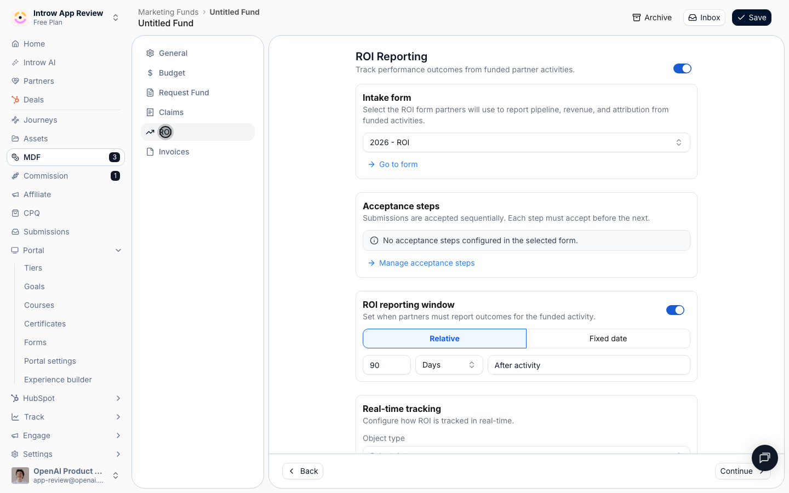Image resolution: width=789 pixels, height=493 pixels.
Task: Open Request Fund section
Action: tap(198, 93)
